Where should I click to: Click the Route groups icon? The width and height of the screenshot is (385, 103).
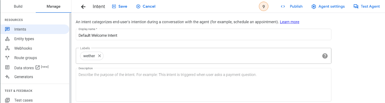(8, 58)
